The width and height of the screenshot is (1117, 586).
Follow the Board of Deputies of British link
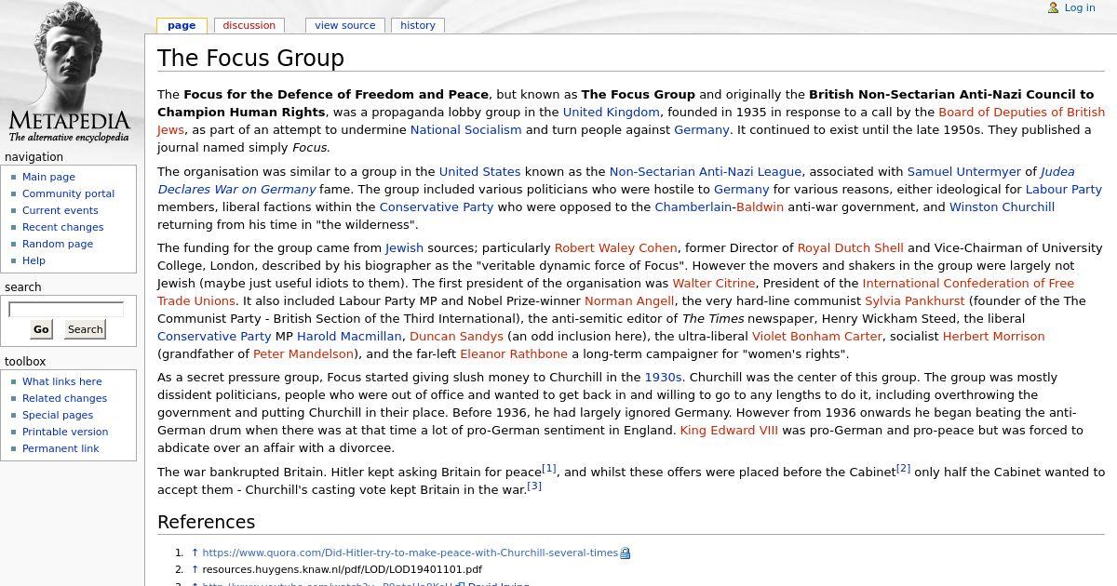click(1022, 112)
